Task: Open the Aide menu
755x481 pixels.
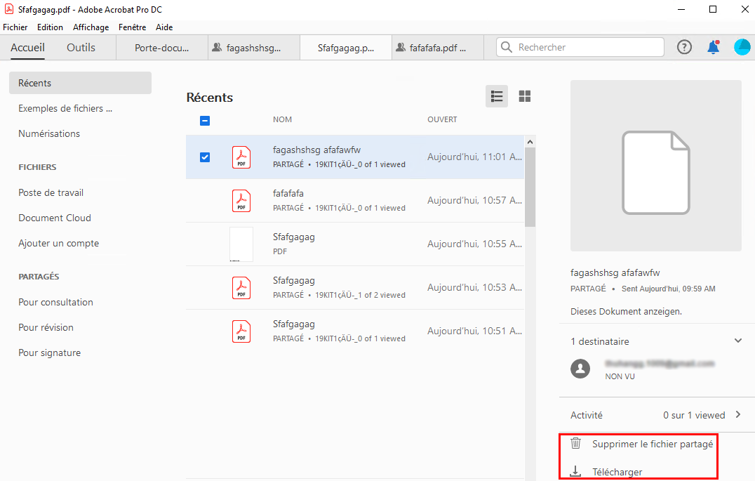Action: click(x=164, y=27)
